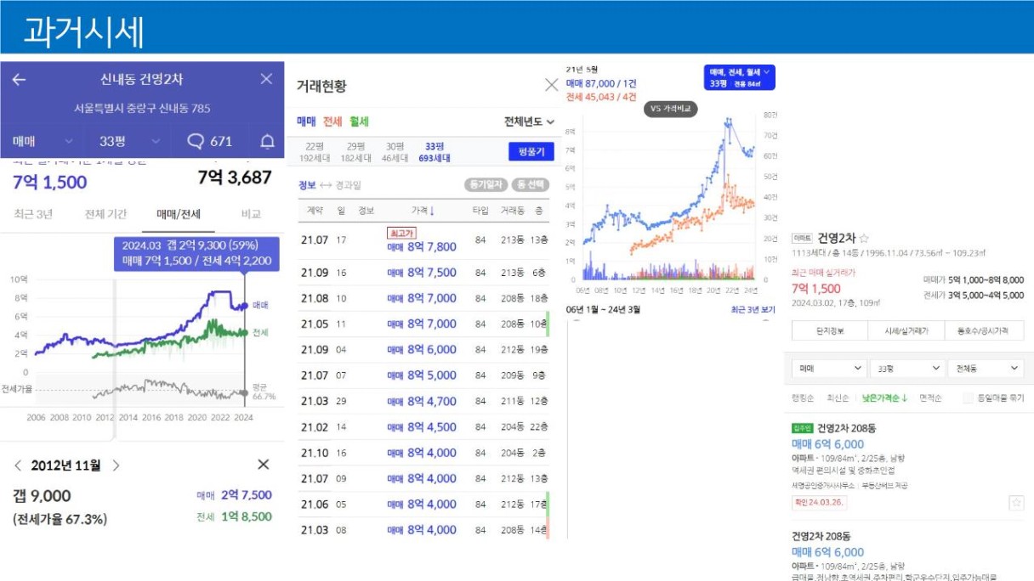Click the 아파트 badge beside 건영2차
1034x581 pixels.
click(x=802, y=239)
